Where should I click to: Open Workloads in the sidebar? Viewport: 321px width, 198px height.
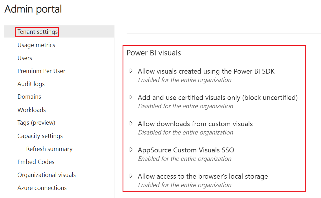tap(32, 110)
